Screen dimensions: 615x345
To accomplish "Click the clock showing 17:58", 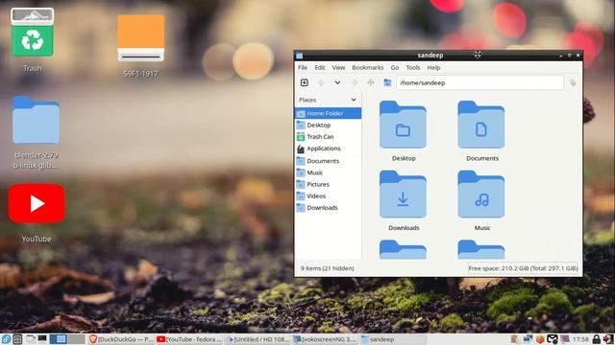I will click(x=580, y=339).
